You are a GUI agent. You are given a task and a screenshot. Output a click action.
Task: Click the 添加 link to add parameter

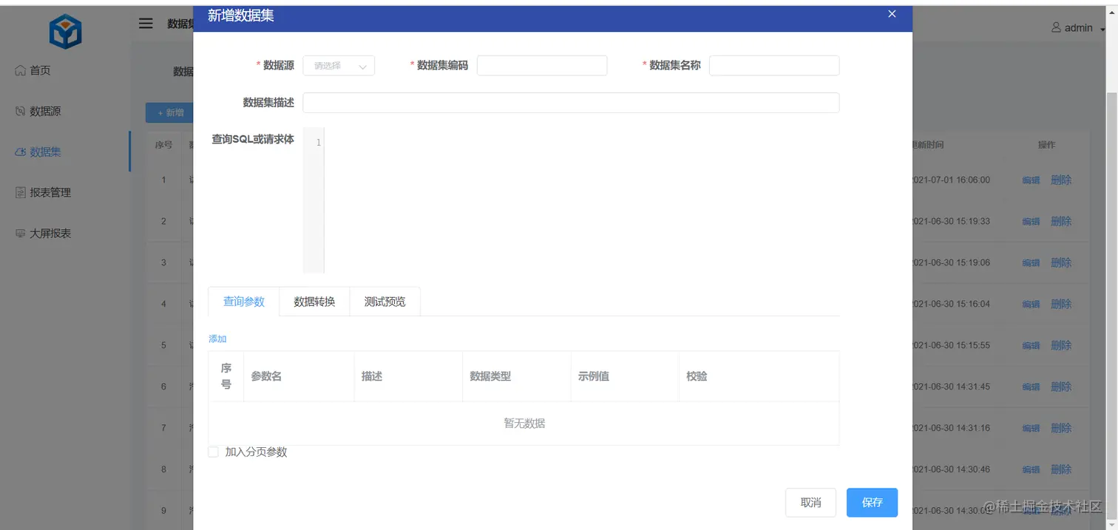click(x=217, y=338)
